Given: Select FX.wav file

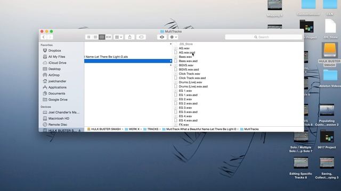Looking at the screenshot, I should (x=184, y=125).
